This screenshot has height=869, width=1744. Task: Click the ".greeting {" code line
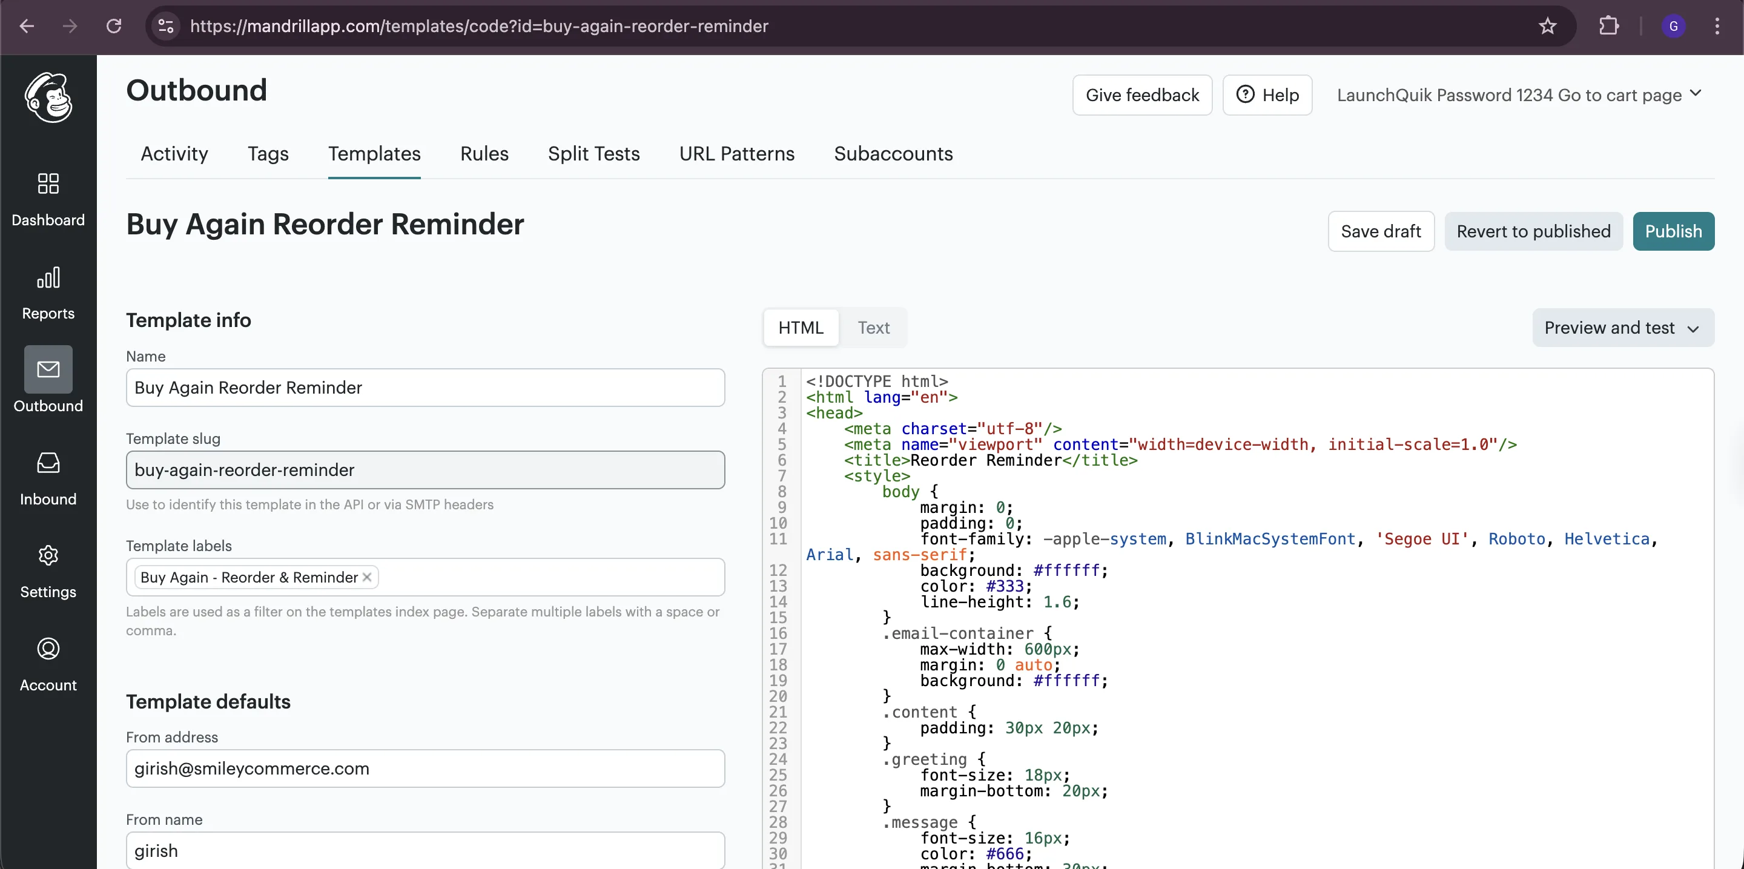pyautogui.click(x=934, y=760)
